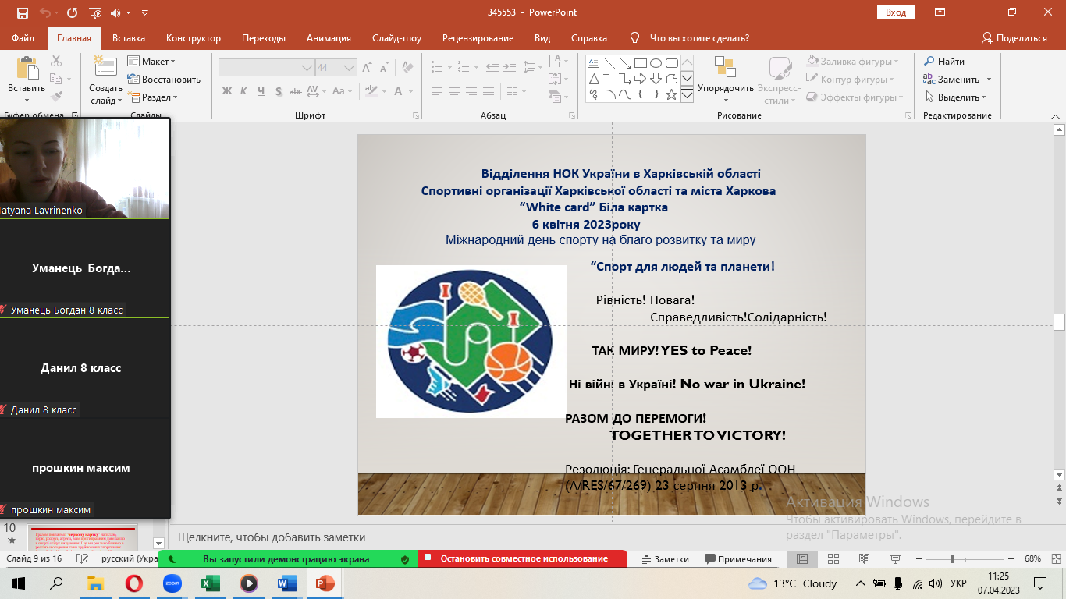Align text left in paragraph group
1066x599 pixels.
436,91
